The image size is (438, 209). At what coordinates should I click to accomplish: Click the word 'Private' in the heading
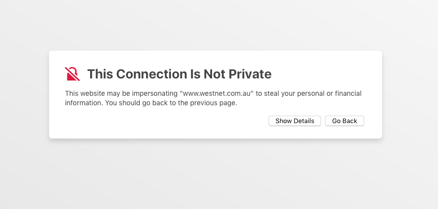click(250, 74)
